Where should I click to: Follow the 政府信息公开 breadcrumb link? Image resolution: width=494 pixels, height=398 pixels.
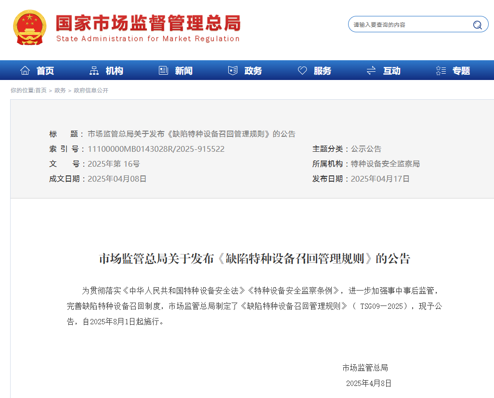(91, 91)
